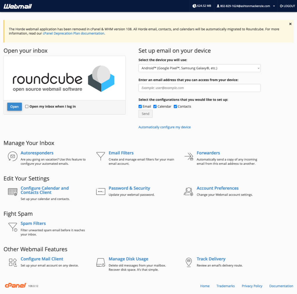Uncheck the Contacts configuration checkbox
Image resolution: width=297 pixels, height=294 pixels.
click(175, 107)
